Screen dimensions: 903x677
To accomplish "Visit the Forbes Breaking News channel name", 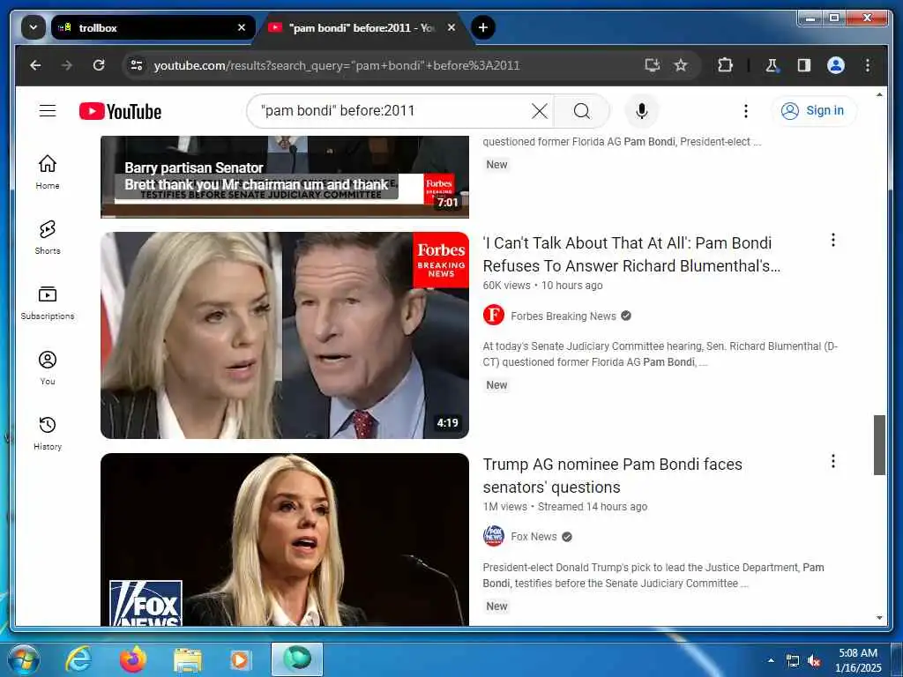I will [563, 316].
